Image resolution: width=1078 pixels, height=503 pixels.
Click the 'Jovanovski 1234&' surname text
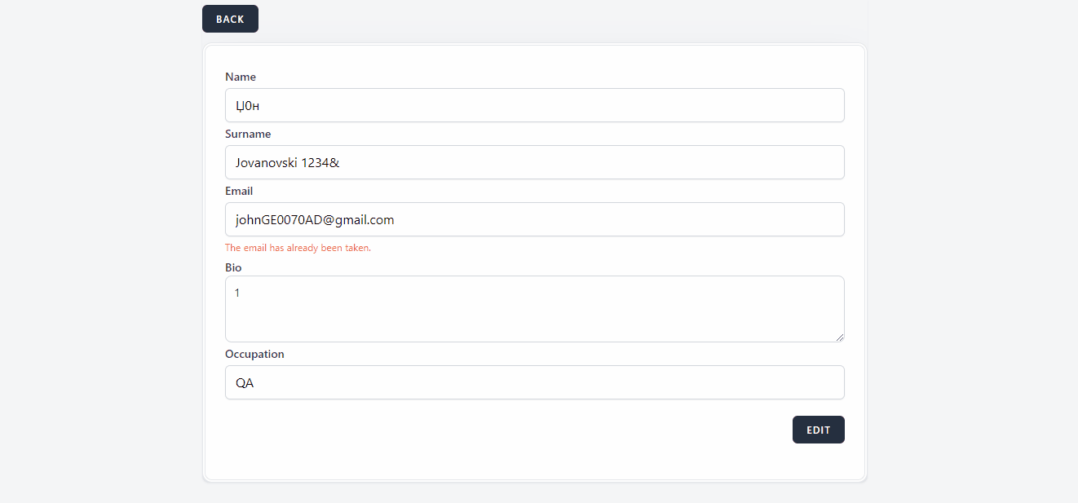(287, 162)
